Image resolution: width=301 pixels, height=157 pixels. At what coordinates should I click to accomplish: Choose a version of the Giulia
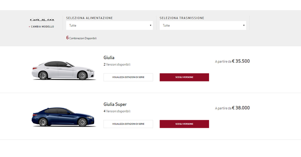point(184,77)
